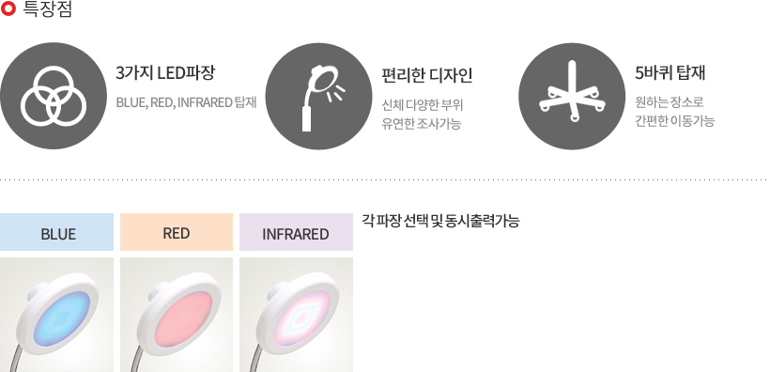Image resolution: width=770 pixels, height=372 pixels.
Task: Select the flexible lamp design icon
Action: tap(318, 96)
